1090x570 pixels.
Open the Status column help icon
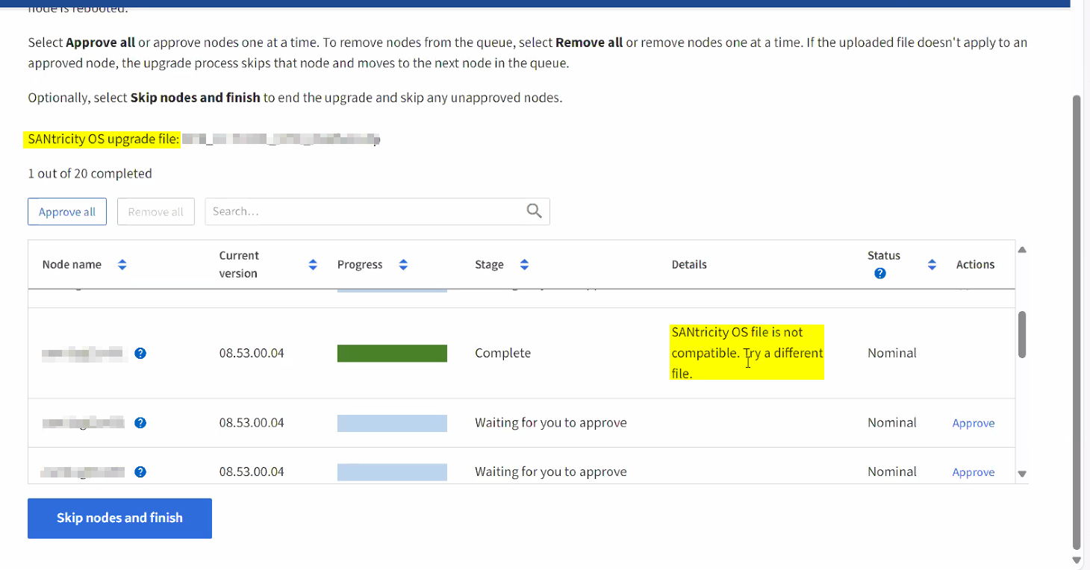tap(879, 273)
